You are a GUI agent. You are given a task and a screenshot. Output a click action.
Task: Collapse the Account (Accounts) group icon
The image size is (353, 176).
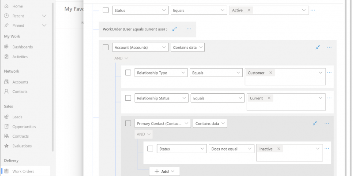pos(318,47)
